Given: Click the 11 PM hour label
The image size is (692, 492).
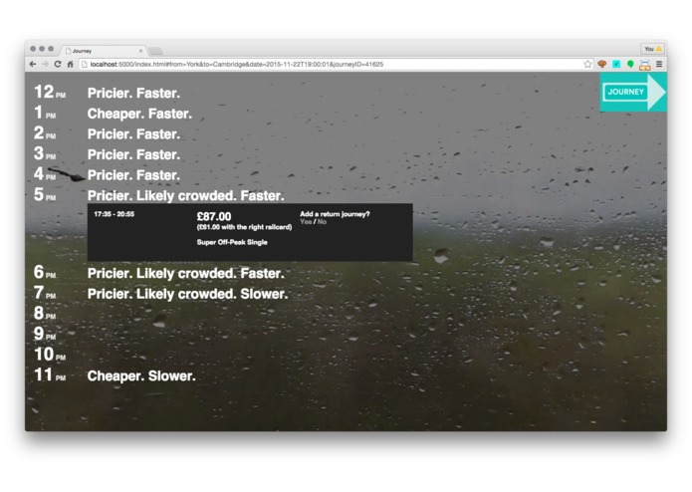Looking at the screenshot, I should pos(50,375).
